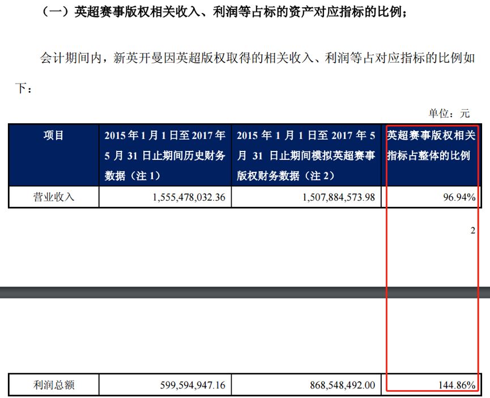Click the page number 2
The width and height of the screenshot is (490, 398).
point(473,231)
